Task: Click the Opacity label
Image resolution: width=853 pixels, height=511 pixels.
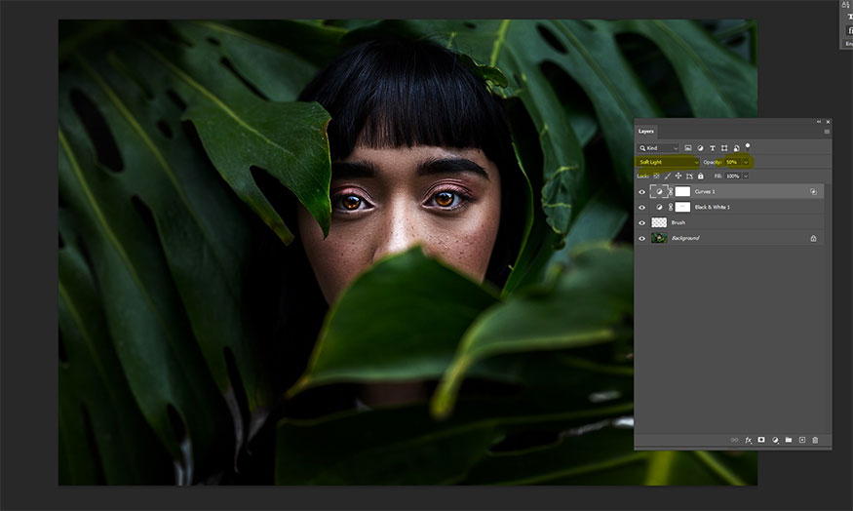Action: pyautogui.click(x=713, y=162)
